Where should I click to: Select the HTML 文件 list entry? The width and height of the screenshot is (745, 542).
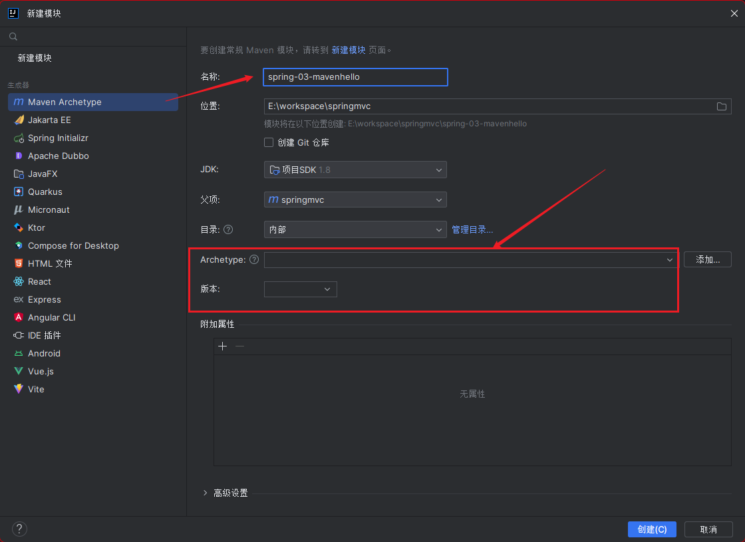click(93, 263)
